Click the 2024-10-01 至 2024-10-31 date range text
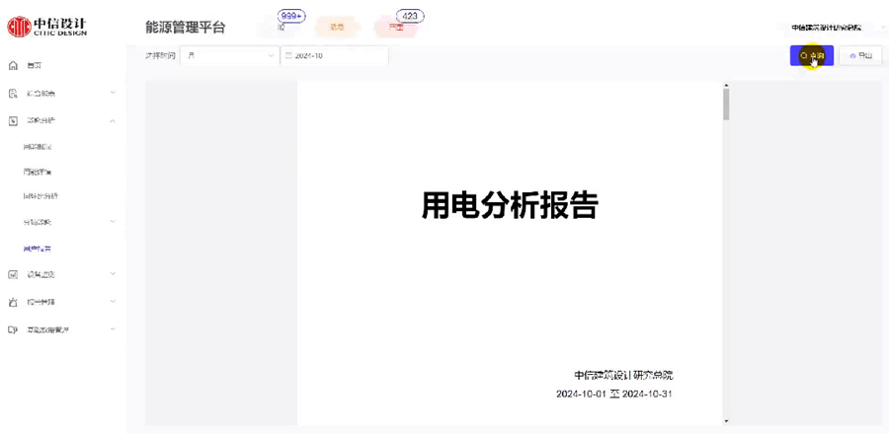 click(x=614, y=395)
